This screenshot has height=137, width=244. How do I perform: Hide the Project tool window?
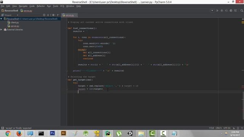click(x=58, y=15)
